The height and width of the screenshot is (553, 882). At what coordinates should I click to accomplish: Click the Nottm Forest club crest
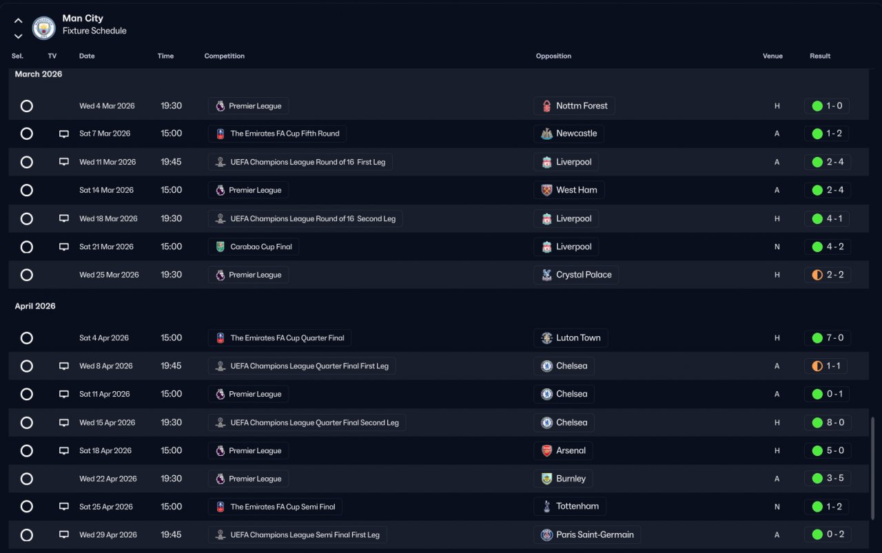(546, 106)
